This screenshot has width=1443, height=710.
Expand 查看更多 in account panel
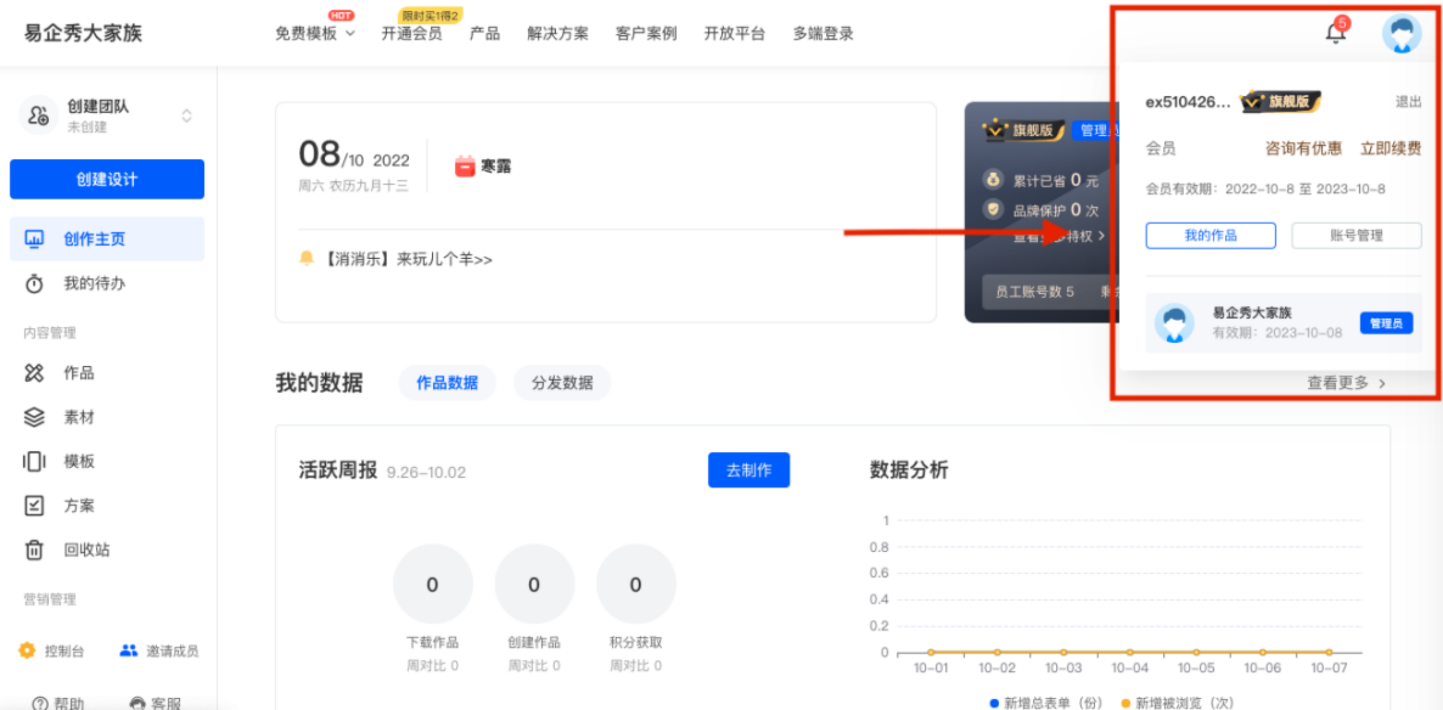[1346, 383]
